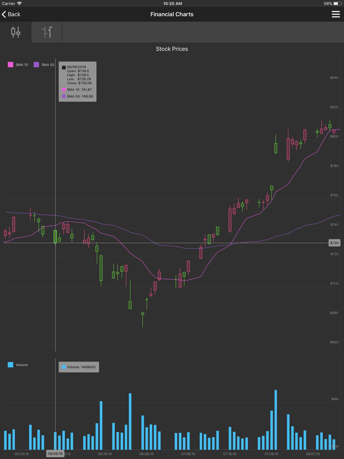This screenshot has width=344, height=459.
Task: Click the $780 axis label
Action: click(x=334, y=166)
